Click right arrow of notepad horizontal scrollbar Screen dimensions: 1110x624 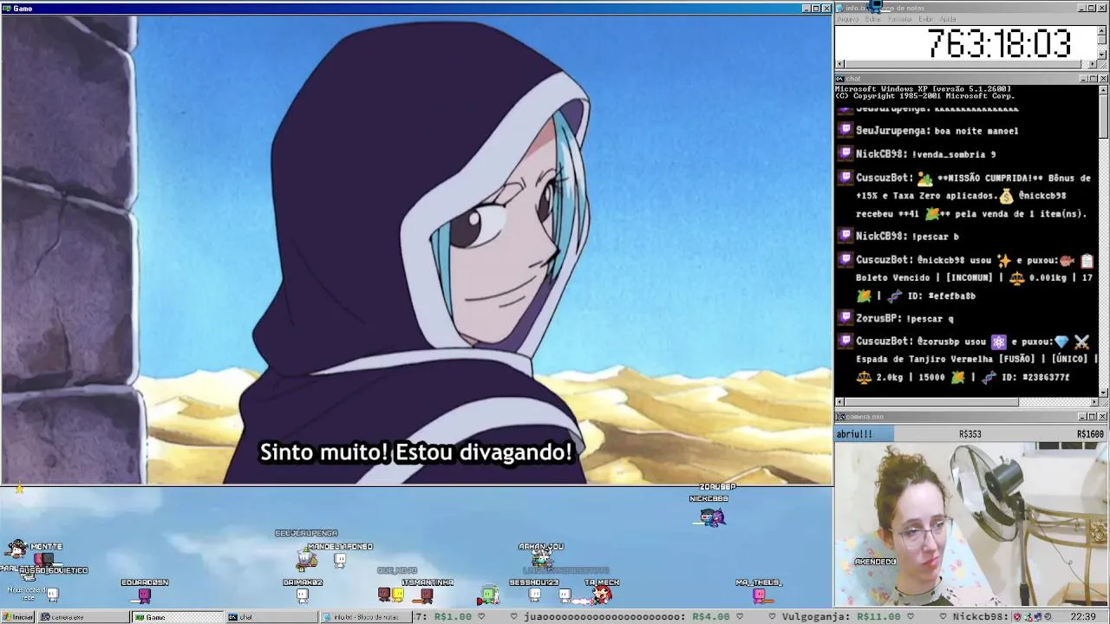[x=1093, y=64]
